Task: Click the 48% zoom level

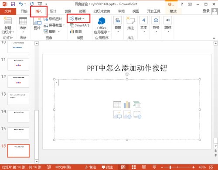Action: coord(202,167)
